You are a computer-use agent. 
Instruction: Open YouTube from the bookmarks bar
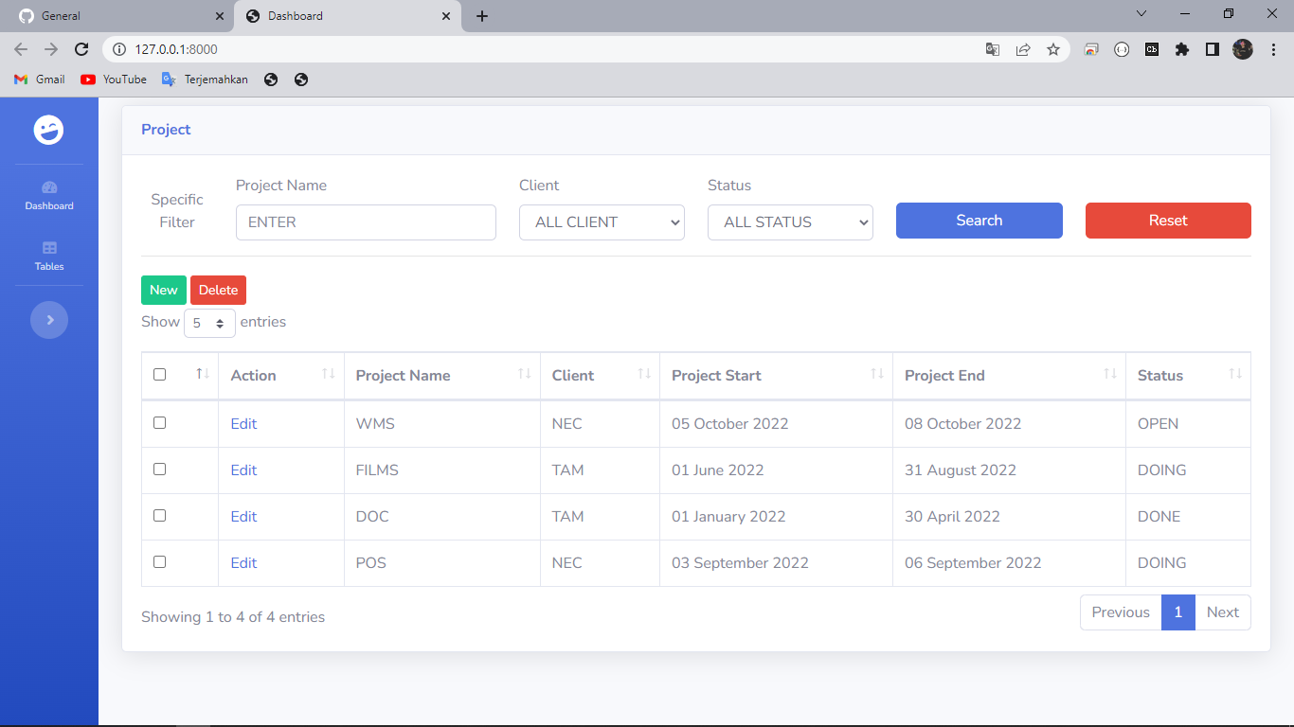tap(113, 80)
